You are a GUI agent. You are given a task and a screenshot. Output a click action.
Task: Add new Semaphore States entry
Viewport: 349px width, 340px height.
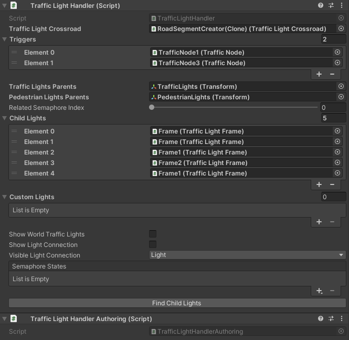tap(319, 291)
